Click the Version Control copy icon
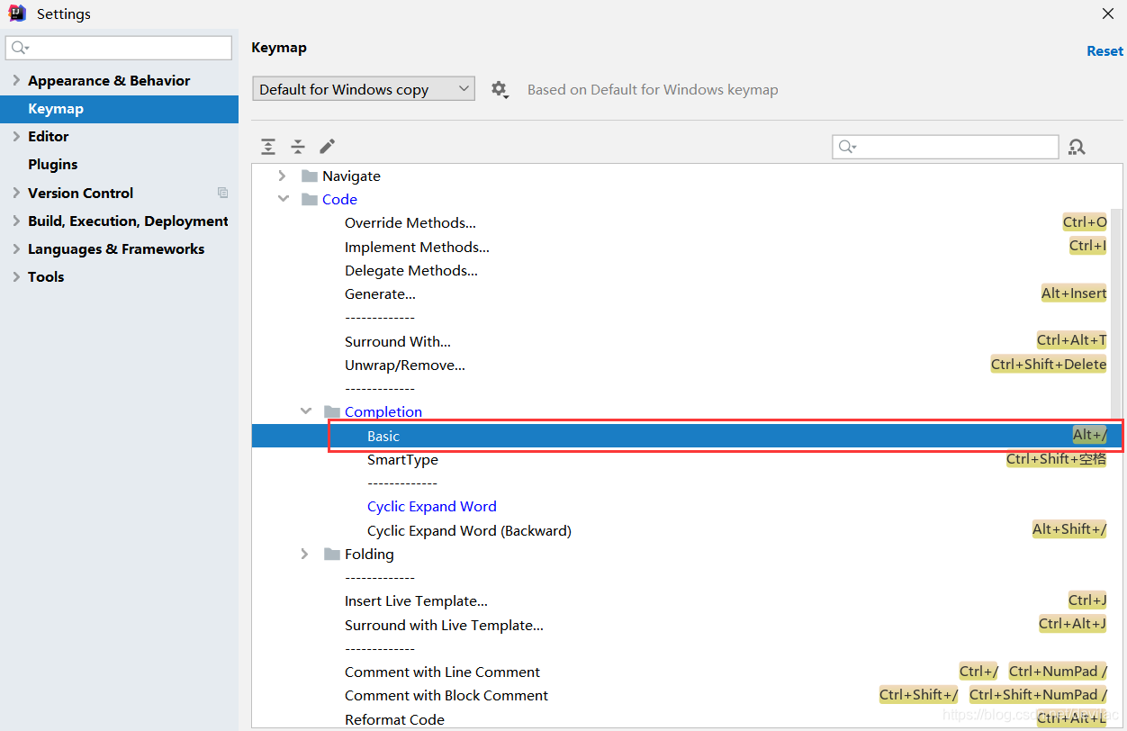This screenshot has width=1127, height=731. tap(223, 193)
